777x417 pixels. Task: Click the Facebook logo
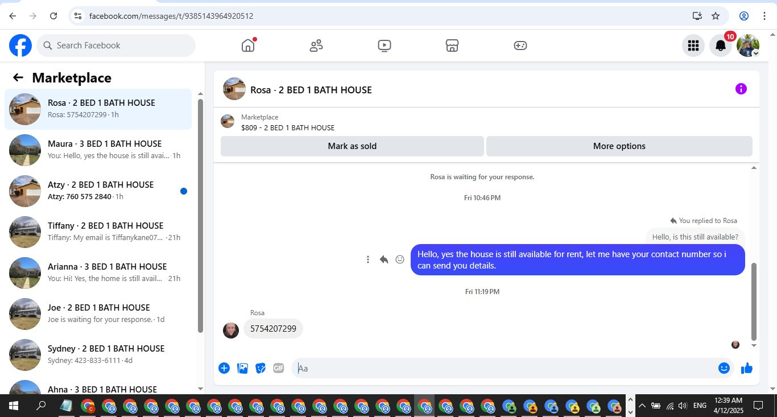[20, 46]
